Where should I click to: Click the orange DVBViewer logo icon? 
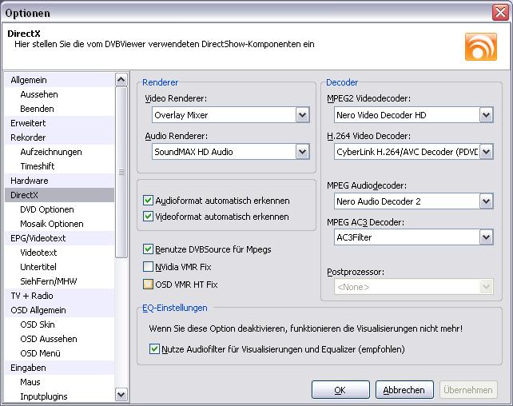(480, 47)
